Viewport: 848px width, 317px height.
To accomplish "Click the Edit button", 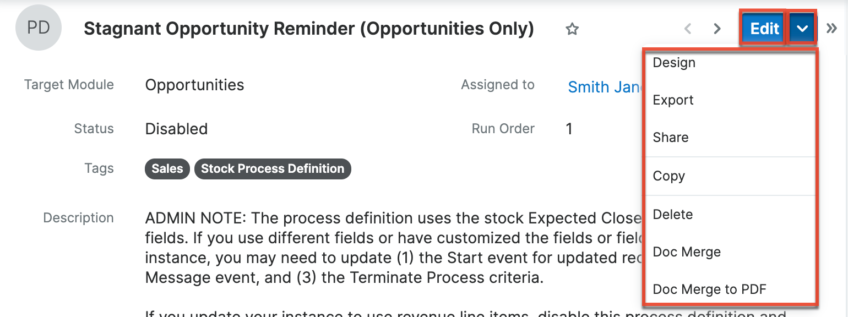I will pos(764,29).
